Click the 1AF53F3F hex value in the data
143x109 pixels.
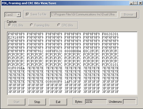73,82
